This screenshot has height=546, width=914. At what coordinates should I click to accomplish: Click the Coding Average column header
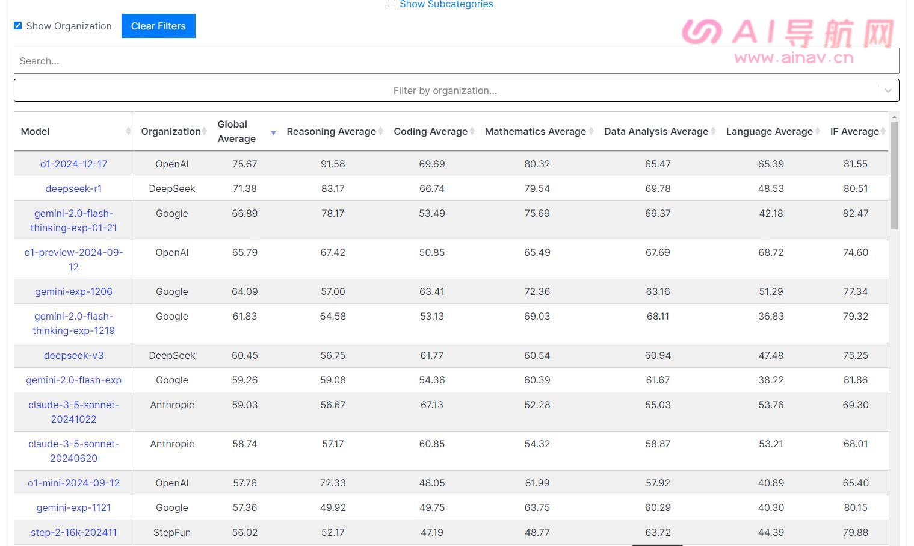(x=431, y=131)
